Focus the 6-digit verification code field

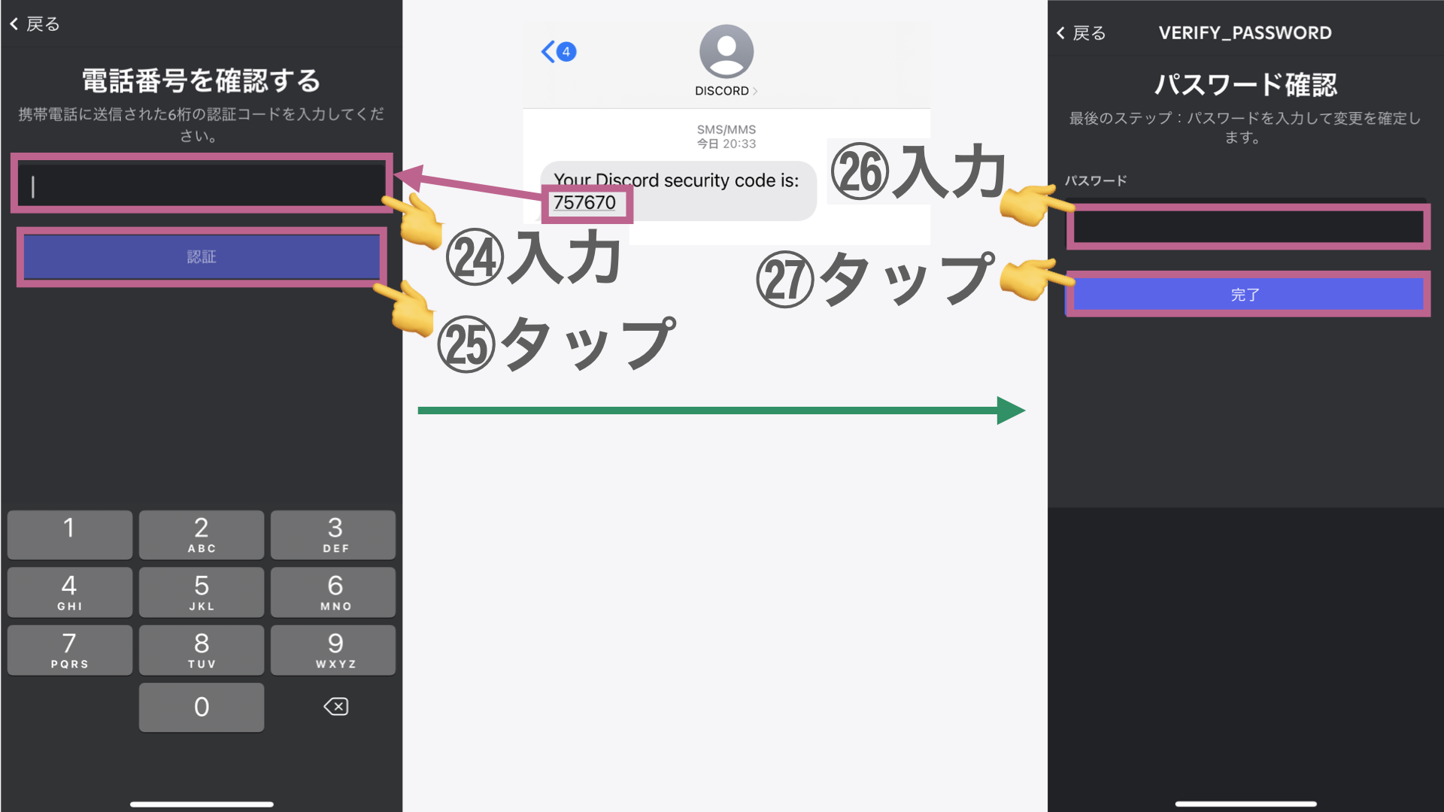click(202, 184)
